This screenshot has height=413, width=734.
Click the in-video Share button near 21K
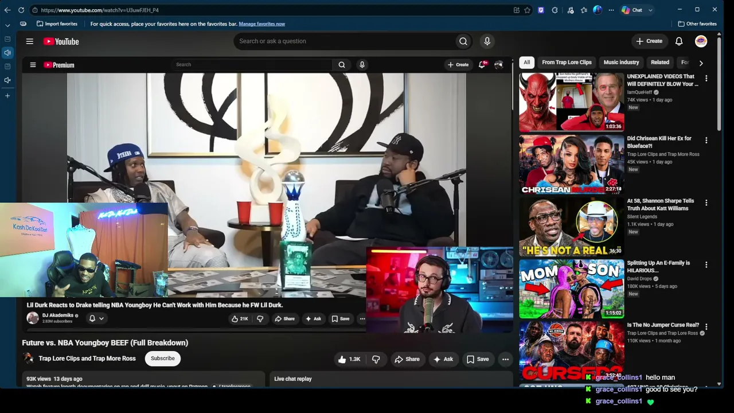tap(284, 319)
